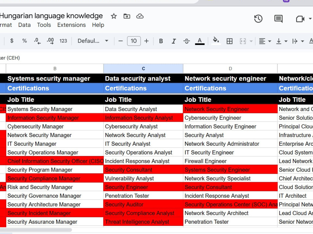Select the 'Security Assurance Manager' cell
The image size is (313, 234).
55,222
